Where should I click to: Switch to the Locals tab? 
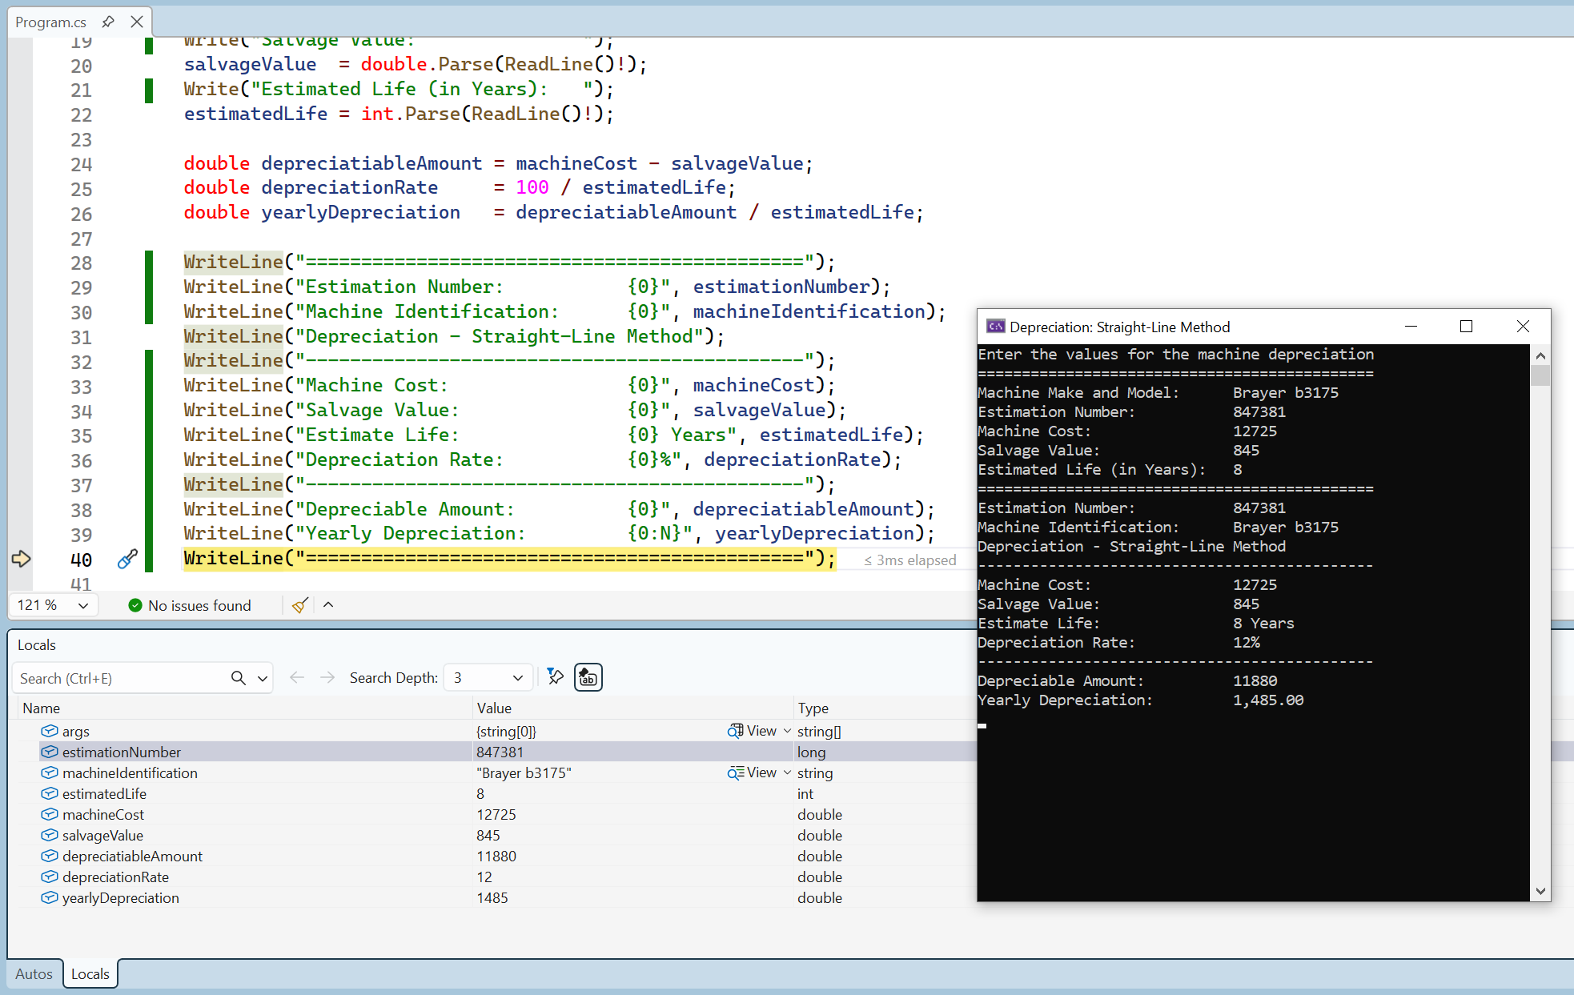coord(90,973)
